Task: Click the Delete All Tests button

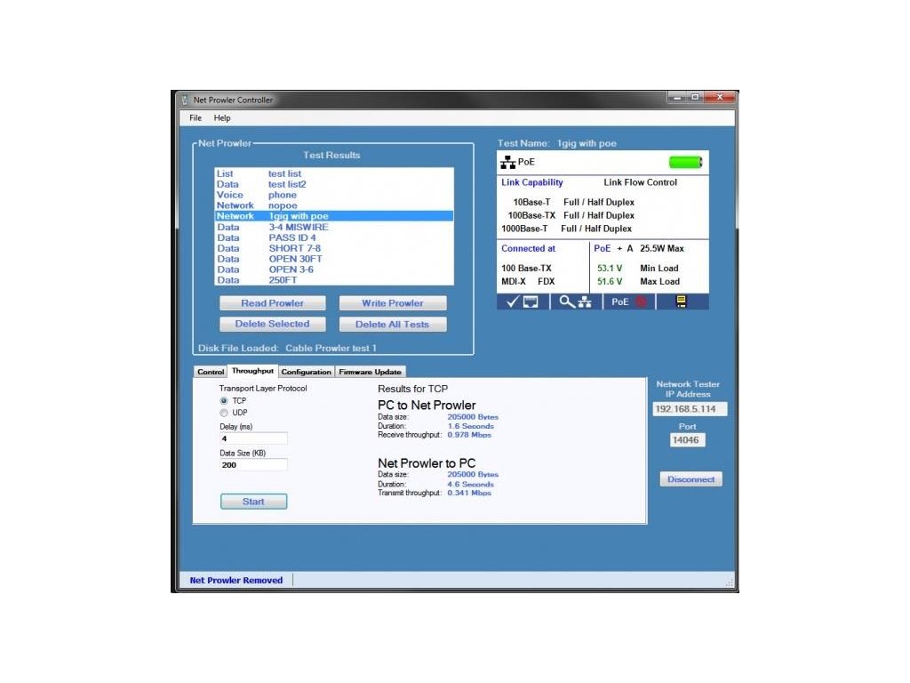Action: pyautogui.click(x=393, y=324)
